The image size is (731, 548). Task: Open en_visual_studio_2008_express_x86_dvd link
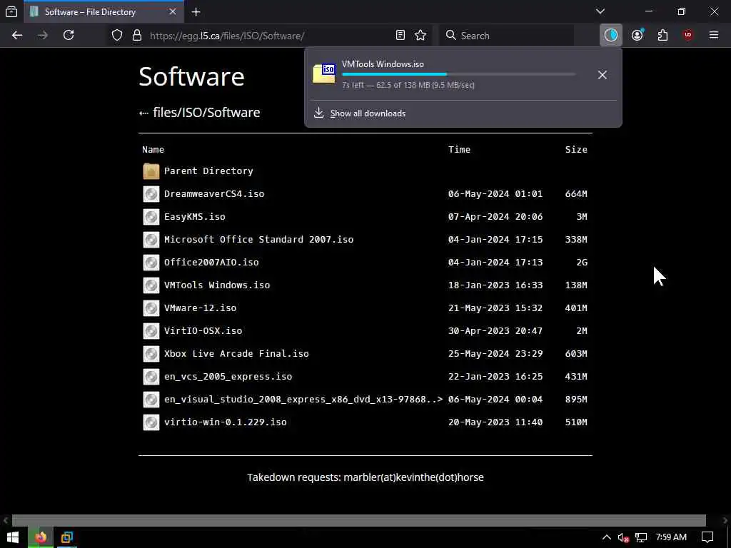303,400
